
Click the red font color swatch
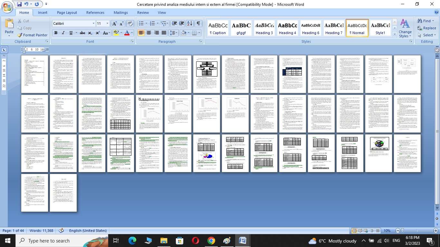point(127,33)
